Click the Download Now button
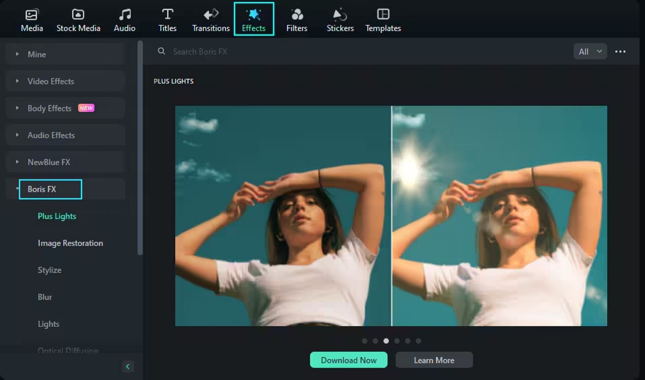This screenshot has height=380, width=645. tap(348, 360)
